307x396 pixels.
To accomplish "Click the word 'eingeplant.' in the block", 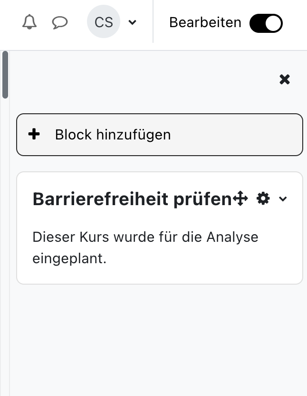I will 69,259.
